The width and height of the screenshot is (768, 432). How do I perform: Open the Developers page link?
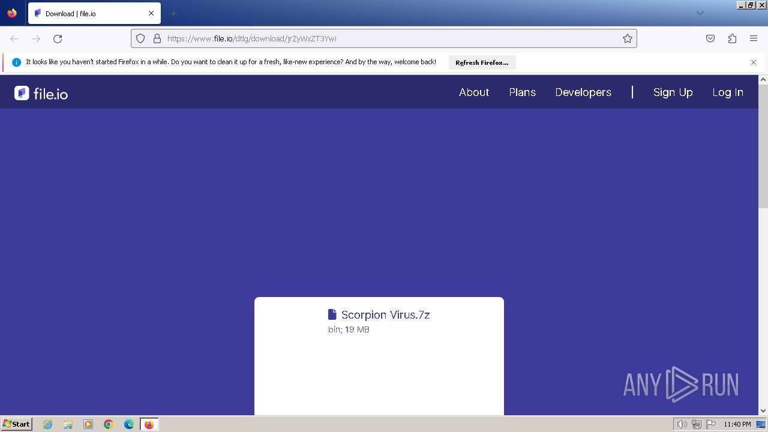pos(583,92)
